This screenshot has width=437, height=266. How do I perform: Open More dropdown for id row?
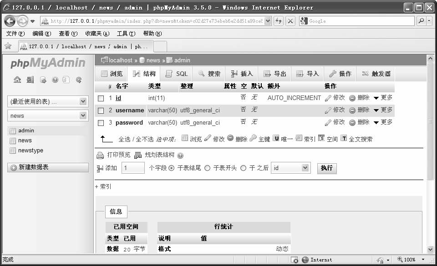tap(383, 98)
